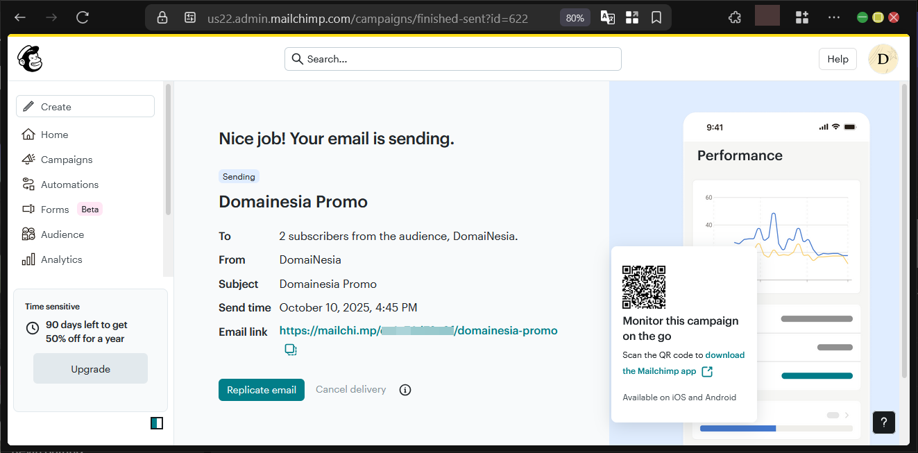Reload the current page

[x=83, y=17]
